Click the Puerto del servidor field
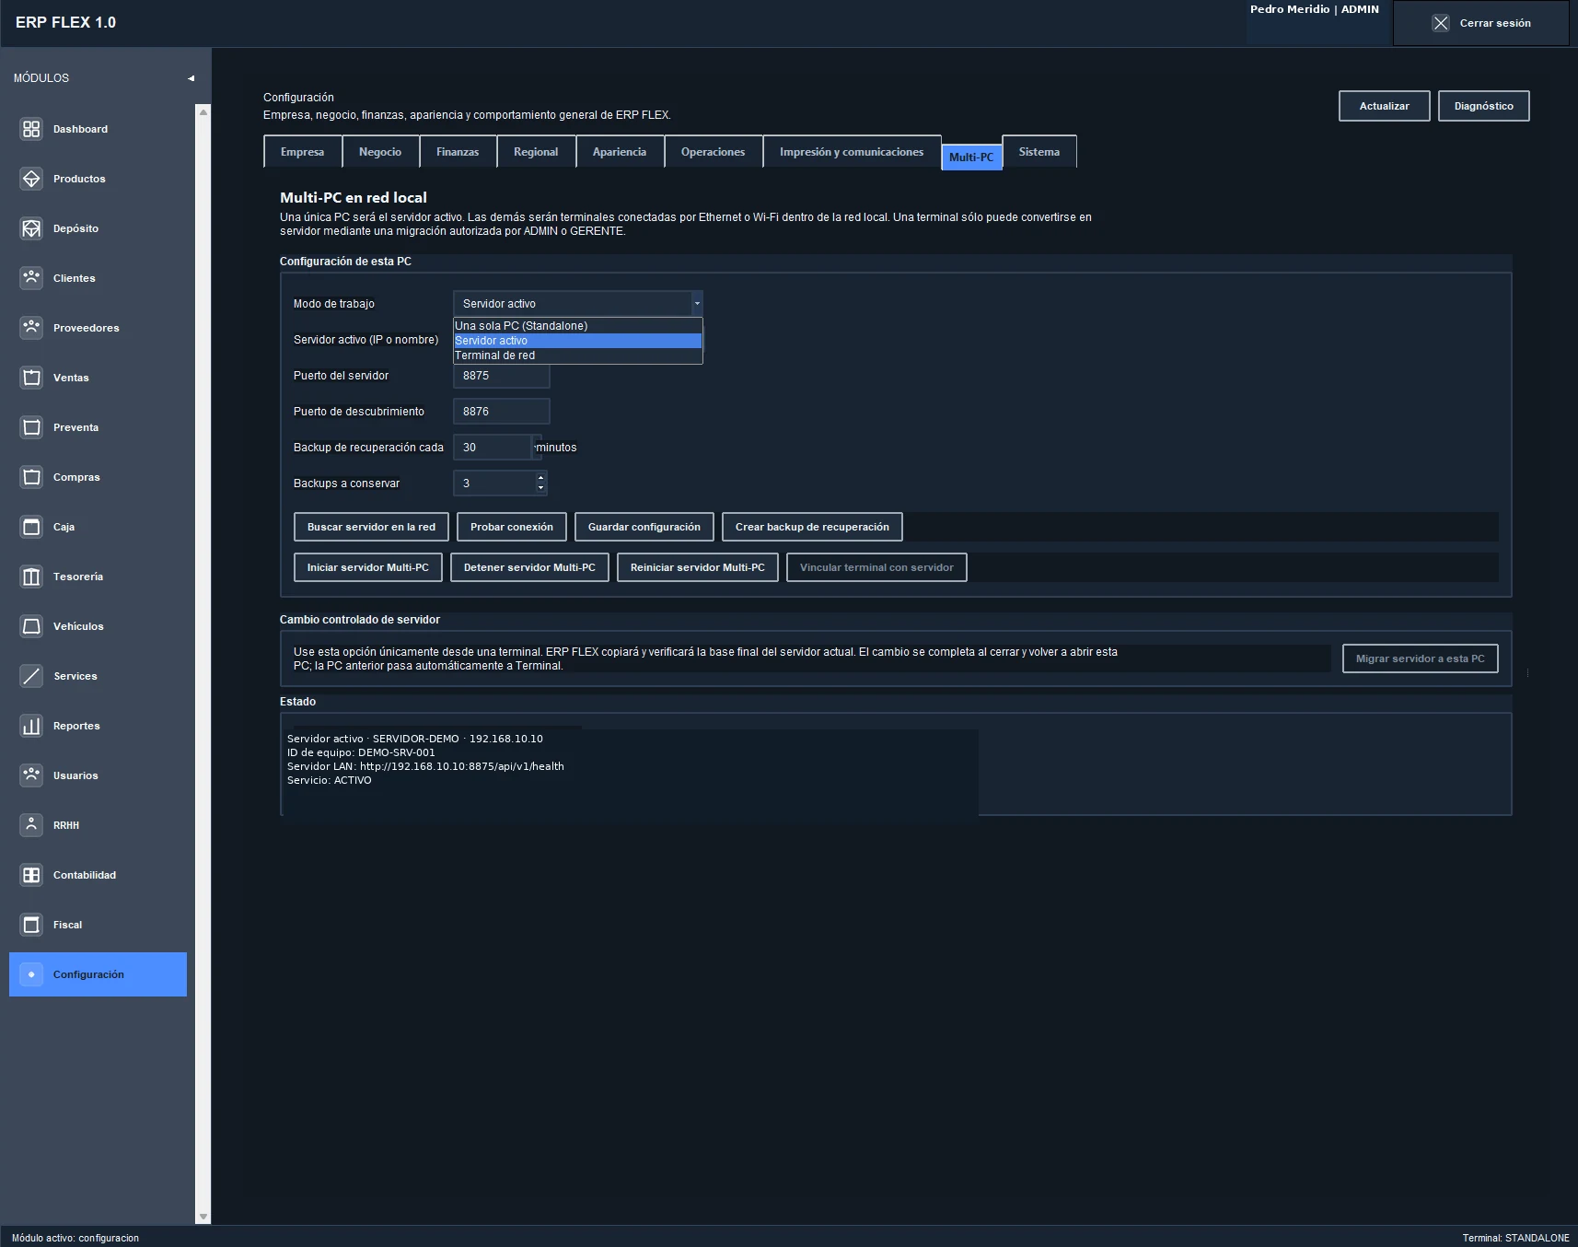Viewport: 1578px width, 1247px height. pos(502,375)
